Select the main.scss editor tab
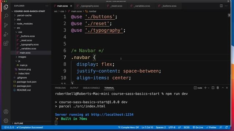The height and width of the screenshot is (131, 234). 63,6
